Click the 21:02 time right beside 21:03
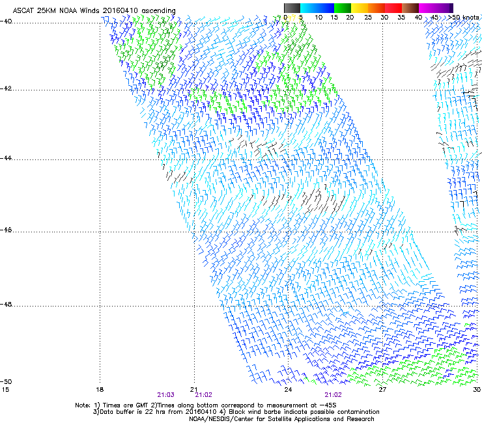The height and width of the screenshot is (423, 482). pyautogui.click(x=203, y=395)
